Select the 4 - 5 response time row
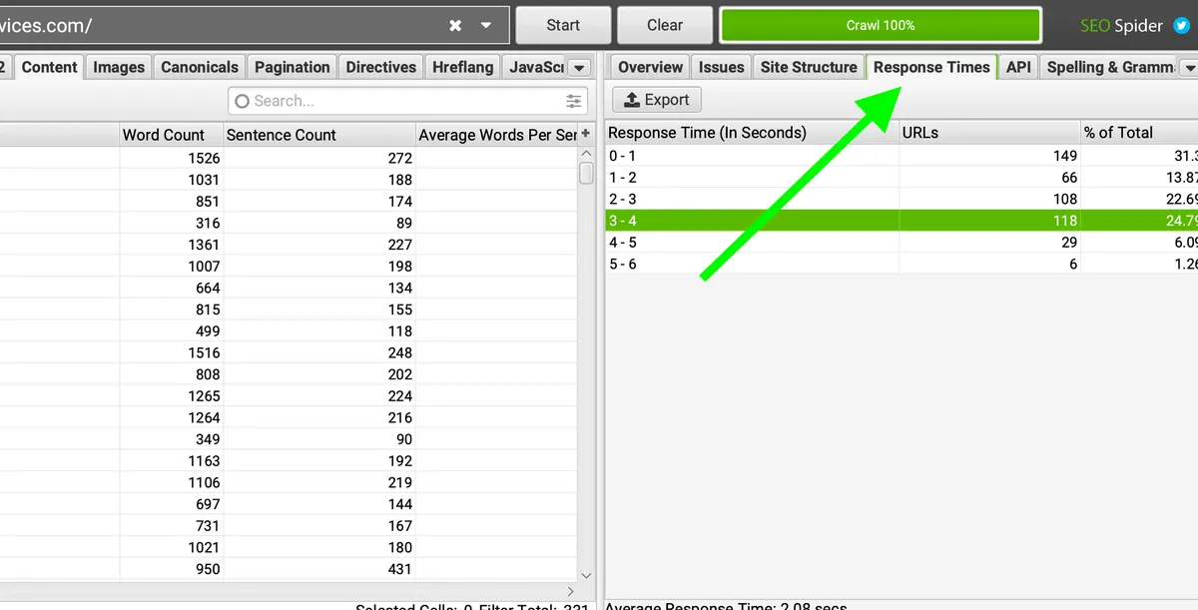Viewport: 1198px width, 610px height. pyautogui.click(x=901, y=243)
